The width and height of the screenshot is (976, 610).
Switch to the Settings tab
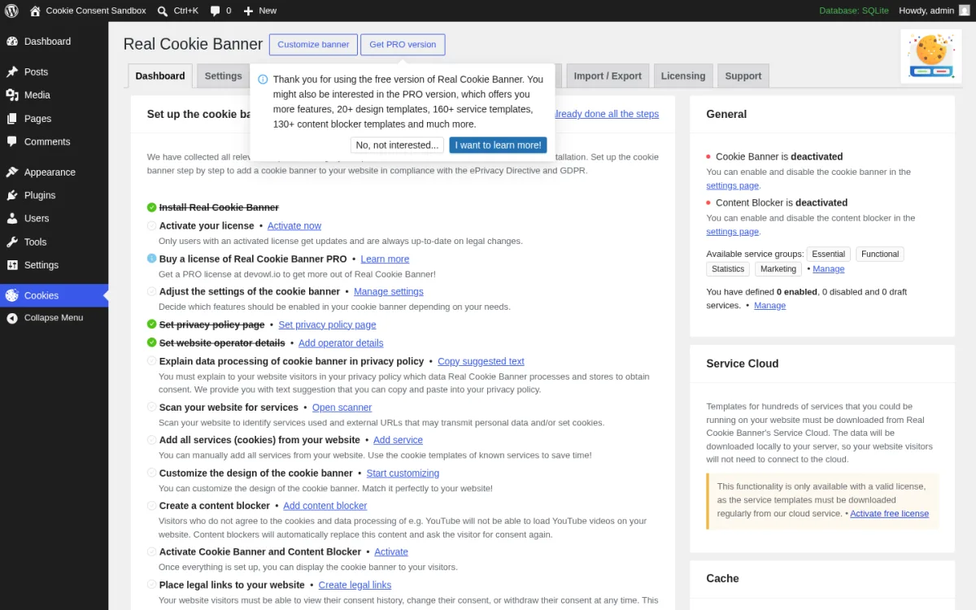pyautogui.click(x=223, y=76)
